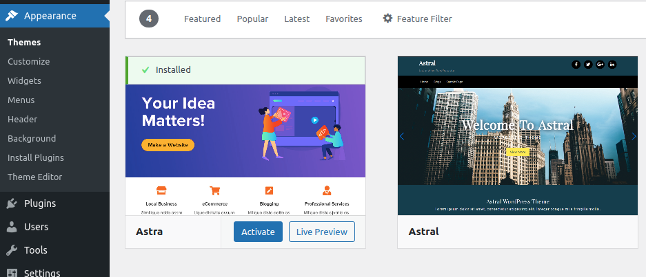
Task: Click Welcome To Astral heading
Action: pyautogui.click(x=518, y=125)
